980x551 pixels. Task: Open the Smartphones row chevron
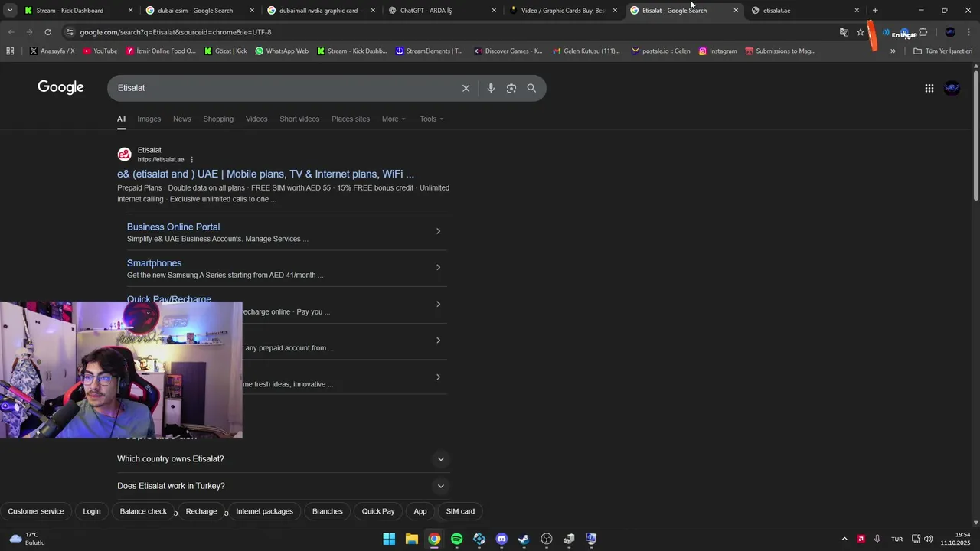[438, 267]
